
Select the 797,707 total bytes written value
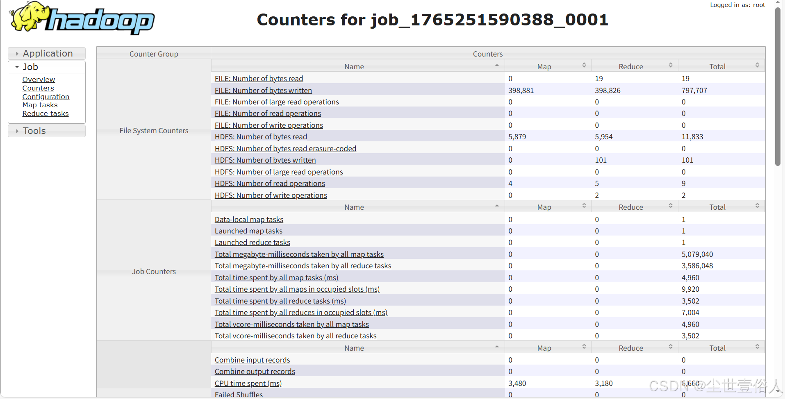pos(694,91)
